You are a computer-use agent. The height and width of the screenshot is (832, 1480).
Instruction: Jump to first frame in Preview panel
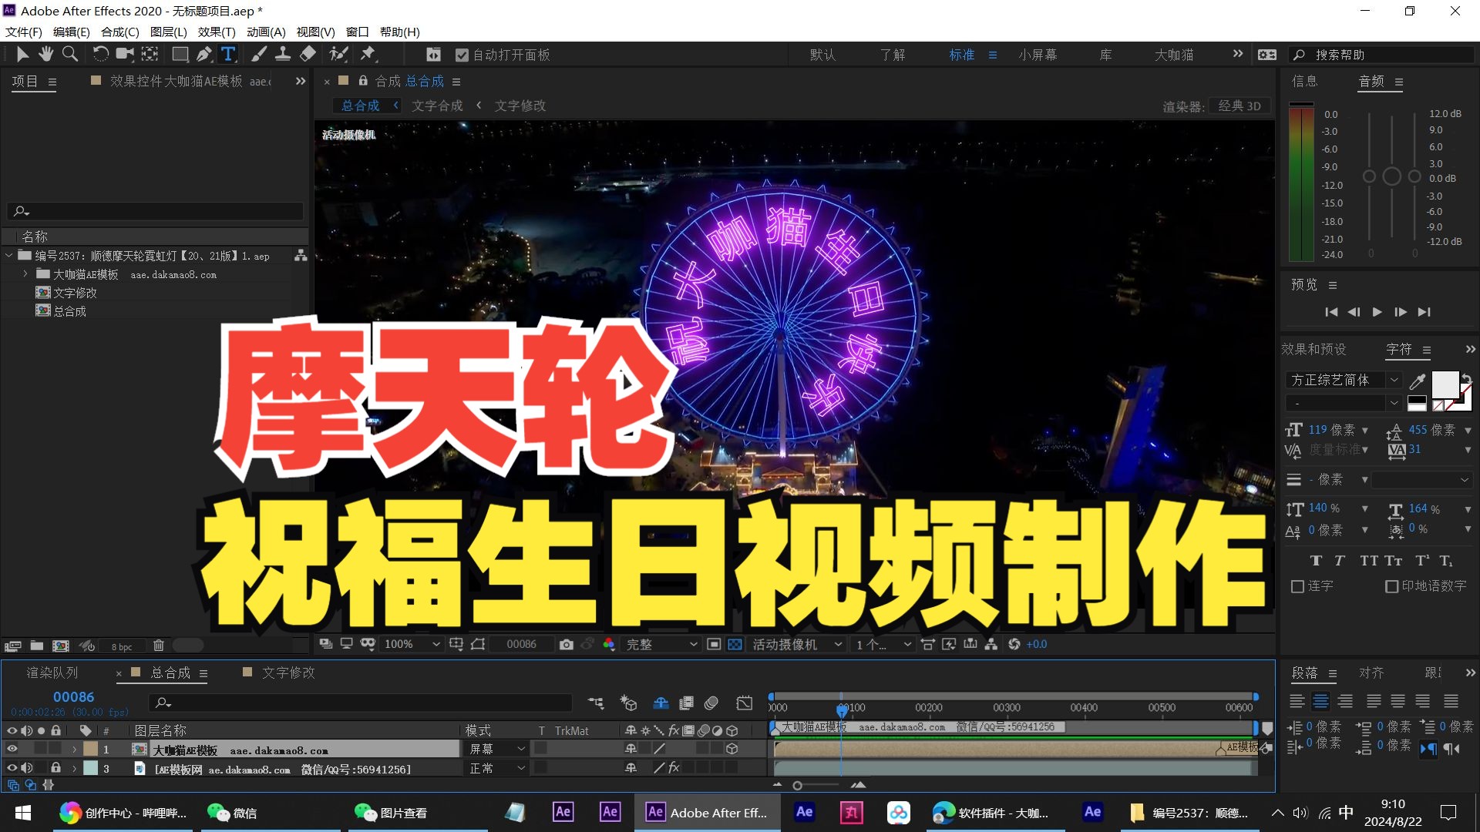tap(1330, 312)
